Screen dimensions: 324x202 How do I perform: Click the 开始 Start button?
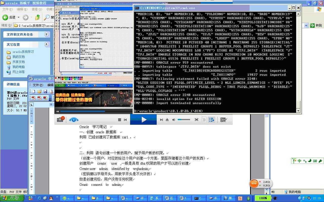pyautogui.click(x=12, y=198)
